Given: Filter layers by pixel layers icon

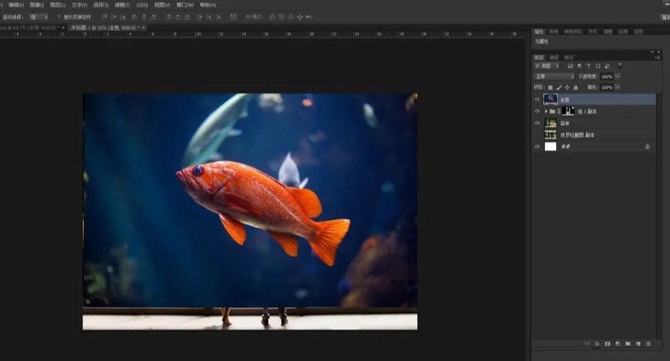Looking at the screenshot, I should tap(570, 66).
